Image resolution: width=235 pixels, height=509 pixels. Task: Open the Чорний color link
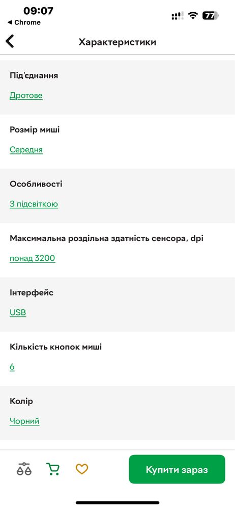pos(24,421)
